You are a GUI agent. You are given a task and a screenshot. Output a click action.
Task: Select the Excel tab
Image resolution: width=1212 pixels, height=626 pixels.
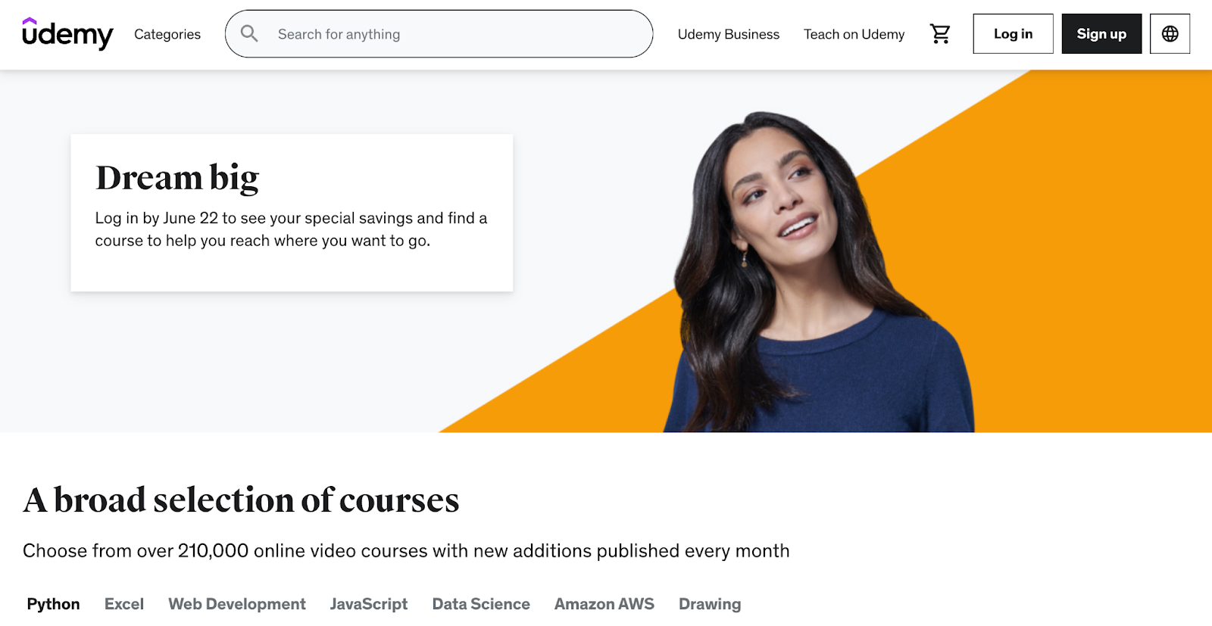pyautogui.click(x=124, y=604)
